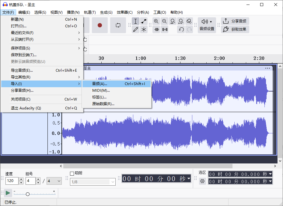Choose the Draw tool pencil
This screenshot has width=283, height=206.
pos(135,29)
